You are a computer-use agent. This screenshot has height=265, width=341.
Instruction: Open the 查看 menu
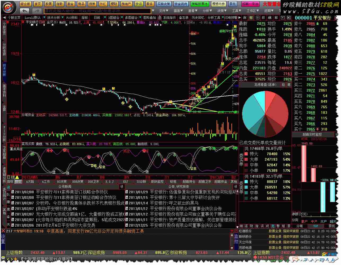193,11
